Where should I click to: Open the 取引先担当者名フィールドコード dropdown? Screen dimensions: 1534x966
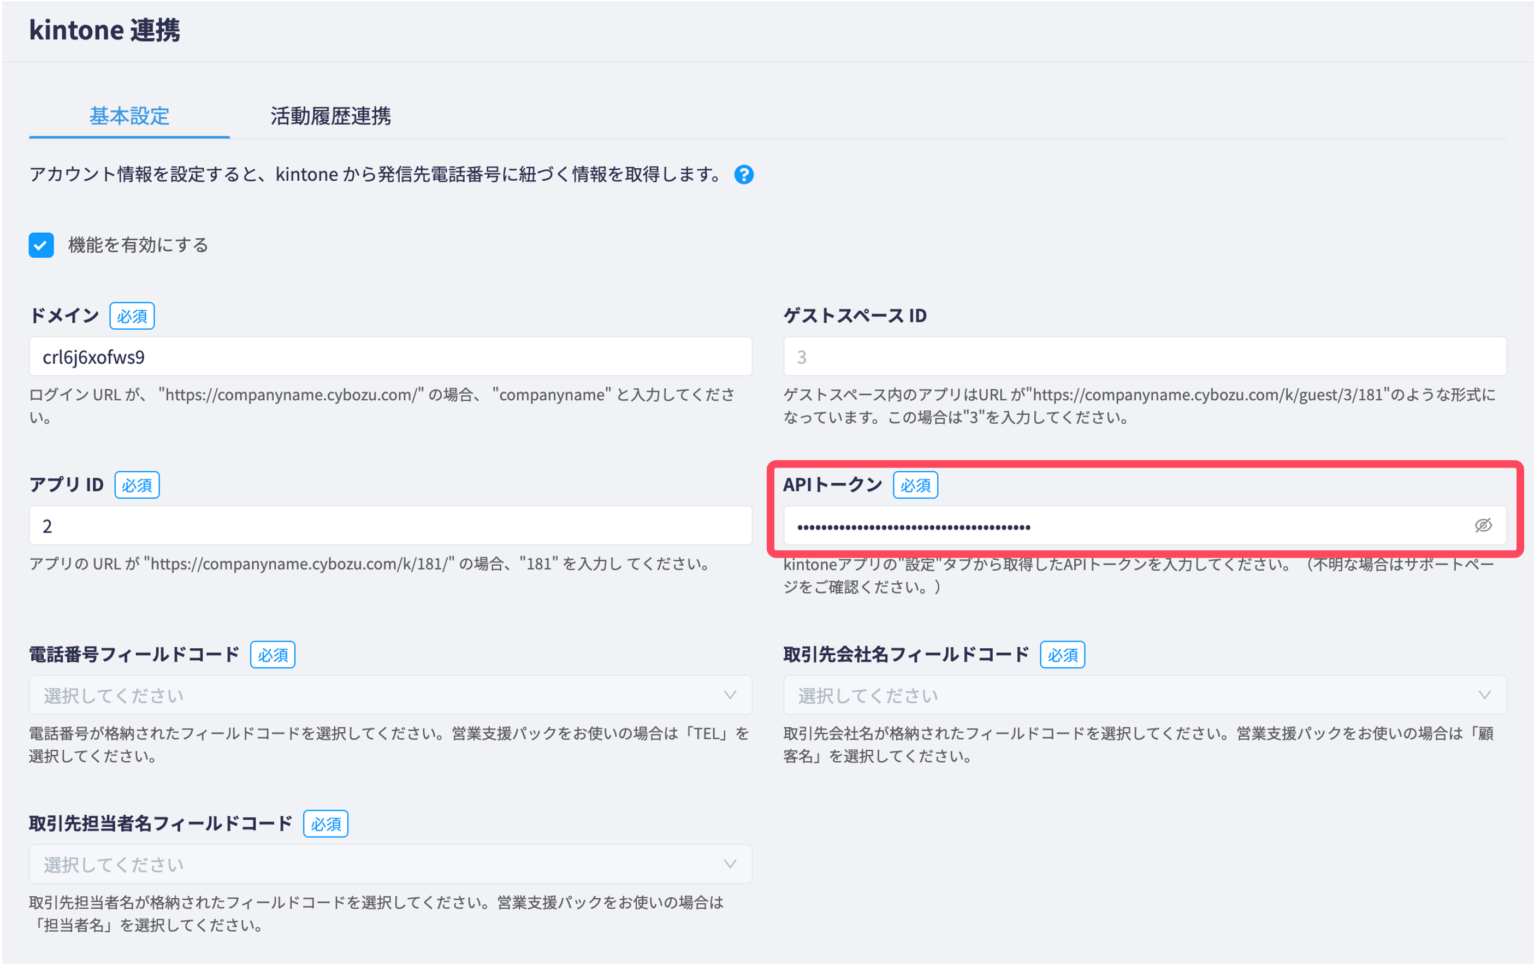390,864
